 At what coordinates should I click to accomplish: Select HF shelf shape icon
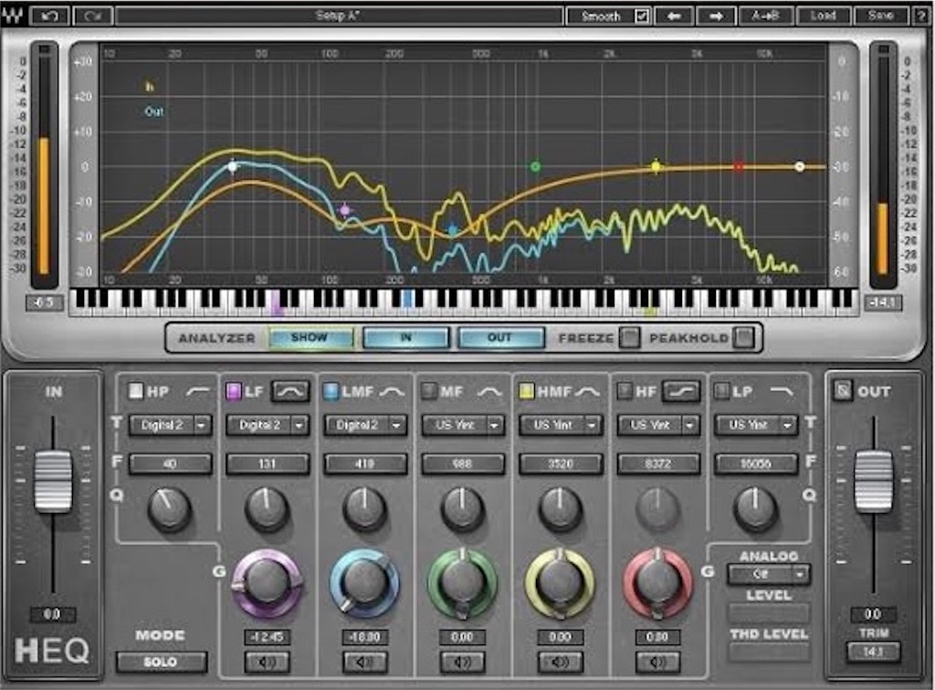[x=681, y=391]
